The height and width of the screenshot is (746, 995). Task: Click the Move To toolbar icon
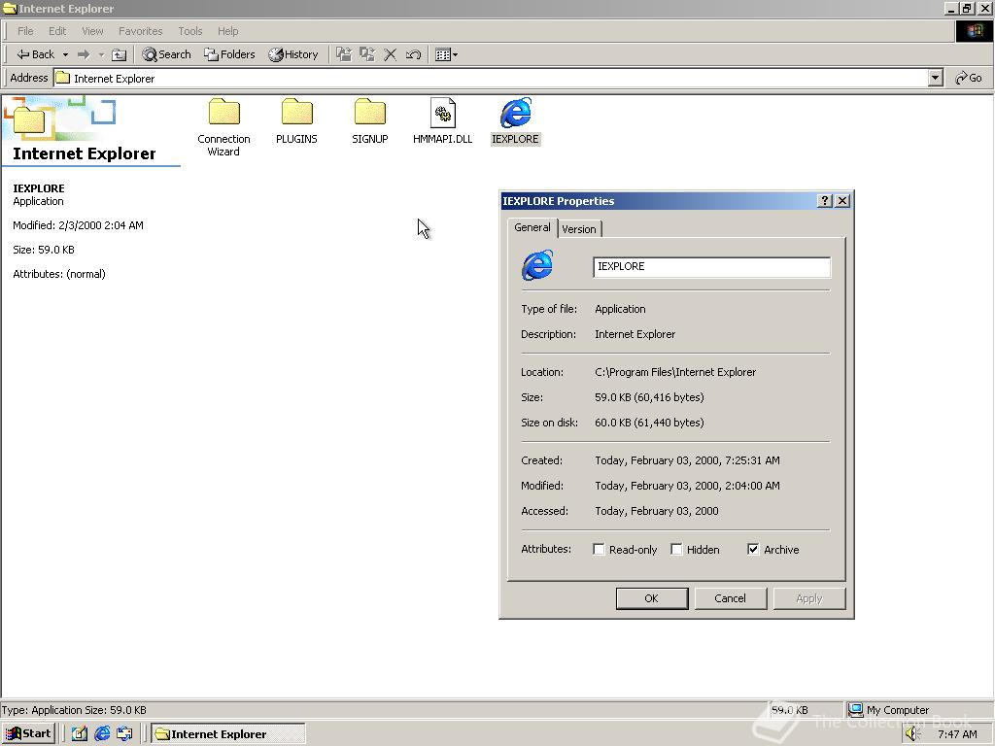pyautogui.click(x=344, y=54)
